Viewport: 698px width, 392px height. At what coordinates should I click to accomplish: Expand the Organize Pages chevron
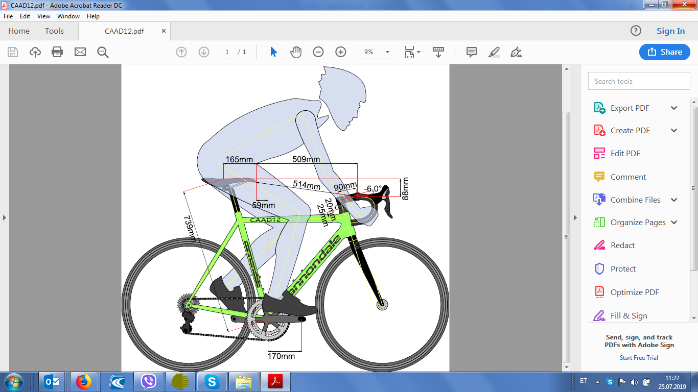pos(674,223)
